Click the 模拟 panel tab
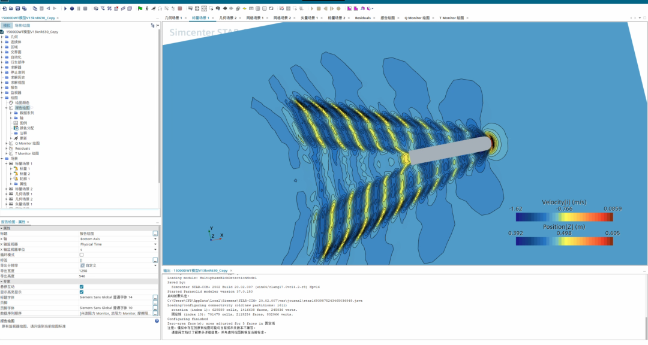 (x=7, y=26)
